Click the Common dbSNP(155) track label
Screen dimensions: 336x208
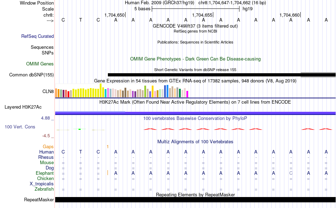31,75
